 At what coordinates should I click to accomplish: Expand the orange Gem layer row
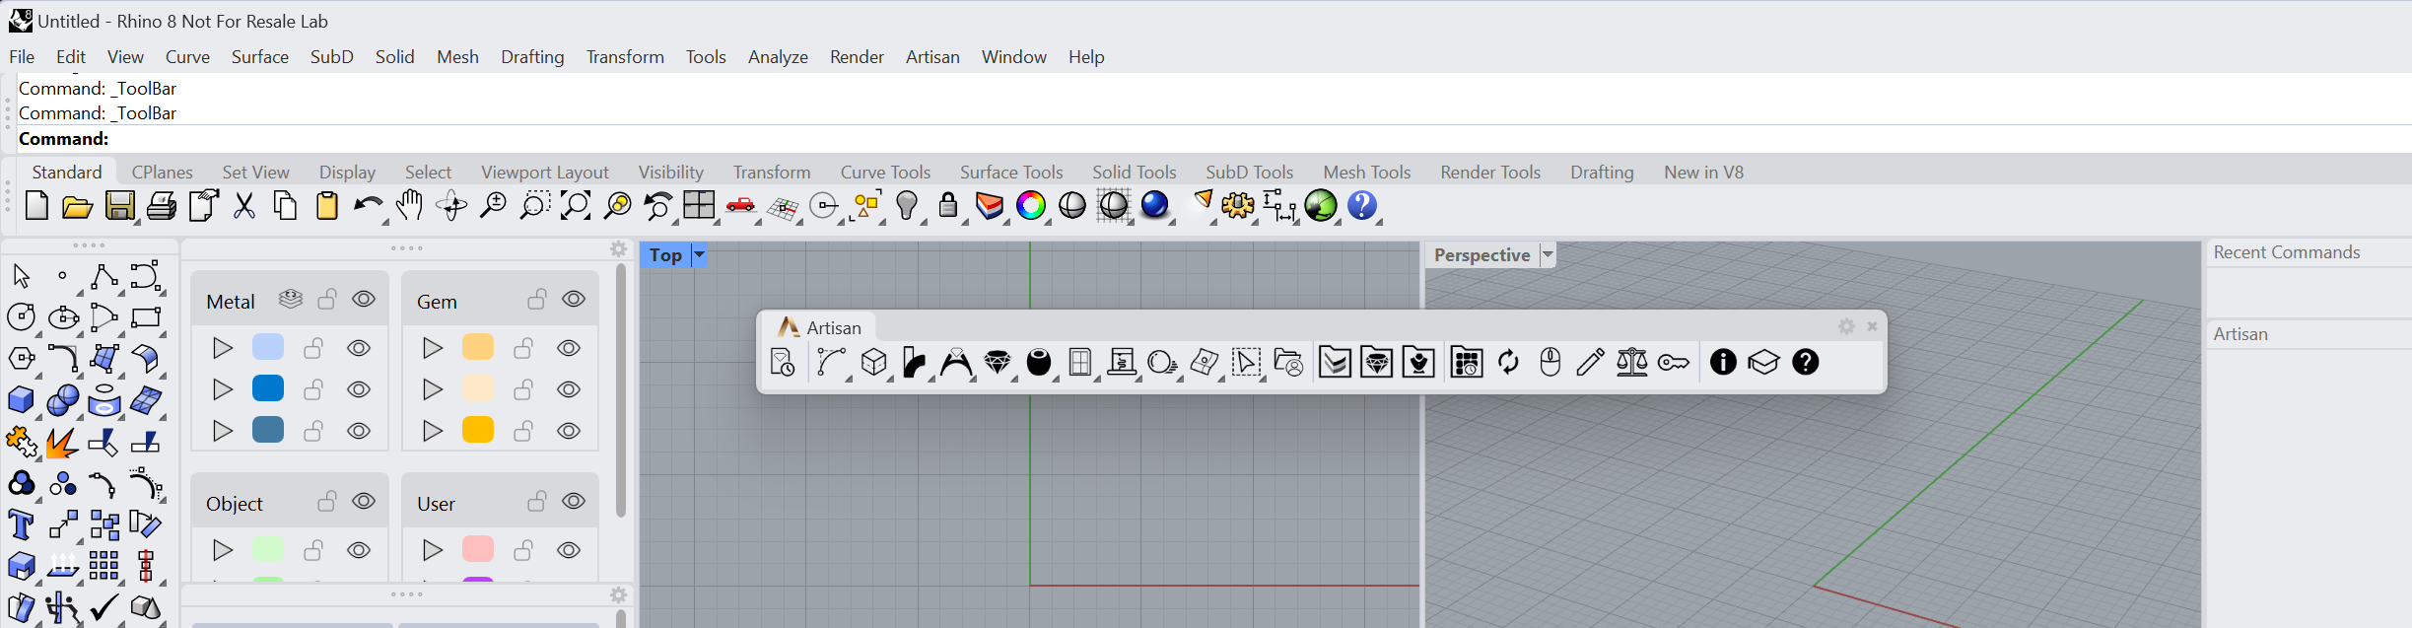433,348
